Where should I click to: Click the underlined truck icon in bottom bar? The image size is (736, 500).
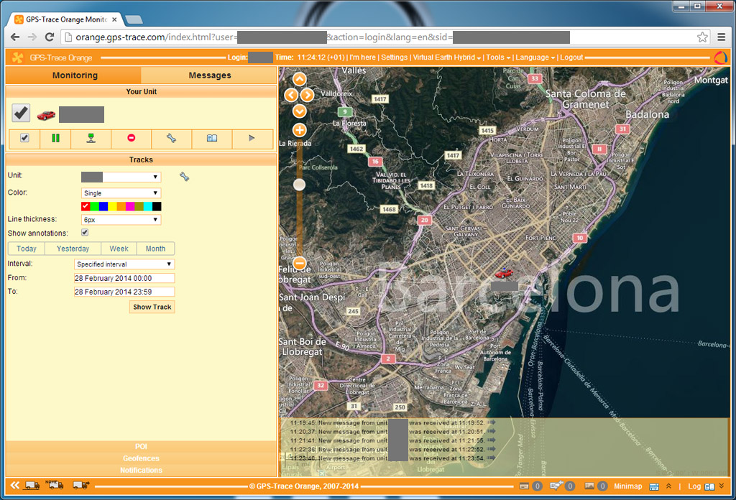(32, 486)
